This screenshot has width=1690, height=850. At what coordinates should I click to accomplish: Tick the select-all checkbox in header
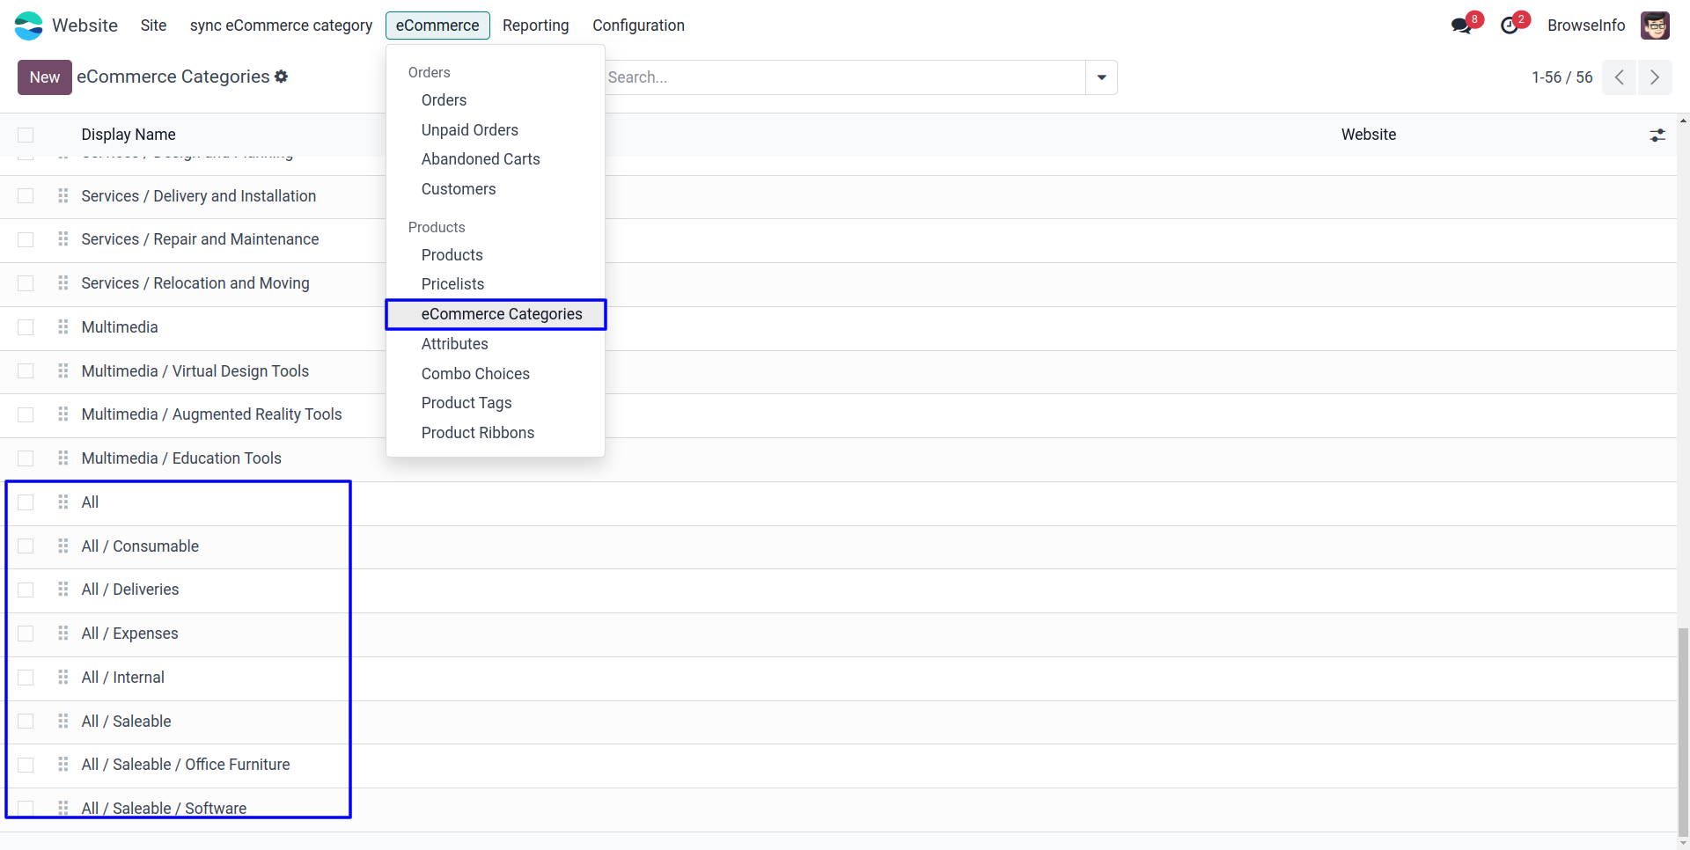coord(26,135)
